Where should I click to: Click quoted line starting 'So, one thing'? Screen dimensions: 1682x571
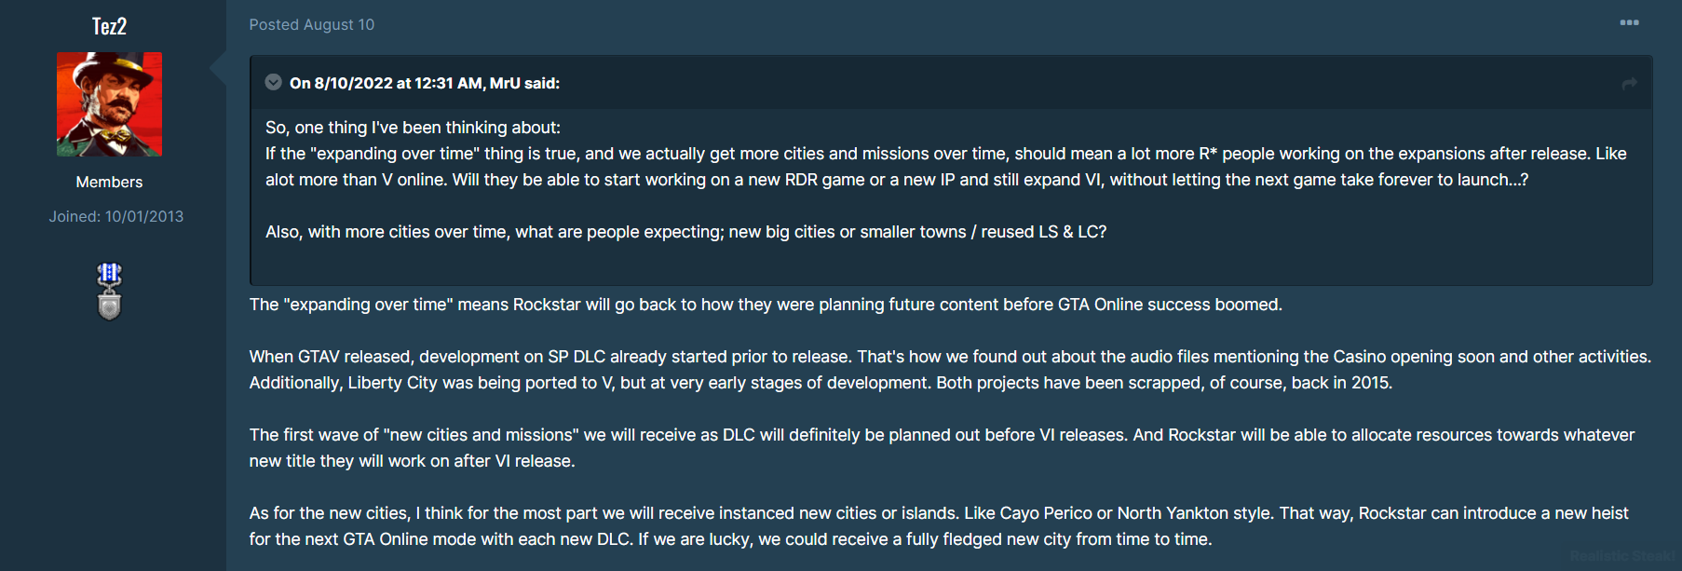point(413,128)
